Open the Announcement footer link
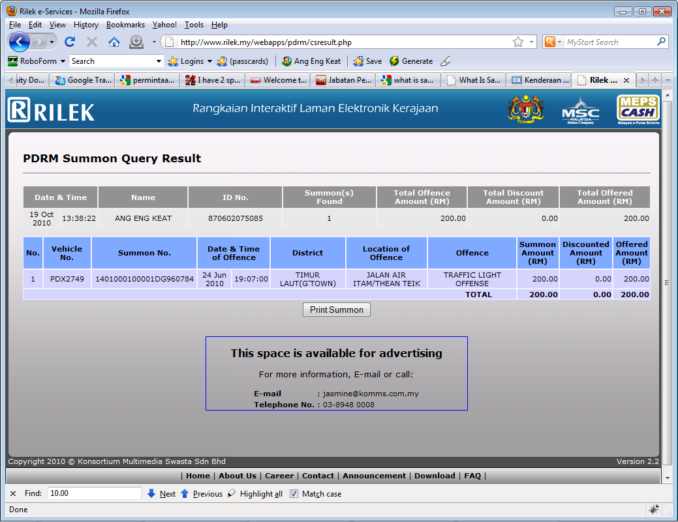The image size is (678, 522). [374, 475]
